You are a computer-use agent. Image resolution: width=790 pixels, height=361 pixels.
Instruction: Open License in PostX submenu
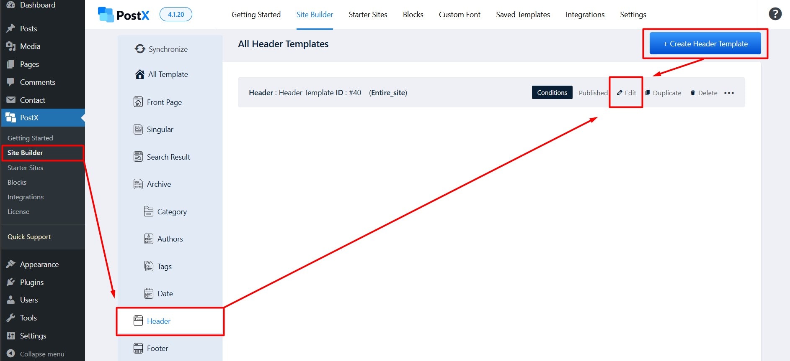point(18,211)
